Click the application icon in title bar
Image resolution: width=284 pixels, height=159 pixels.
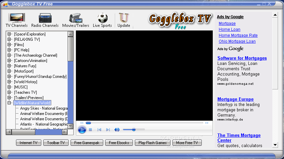[5, 4]
